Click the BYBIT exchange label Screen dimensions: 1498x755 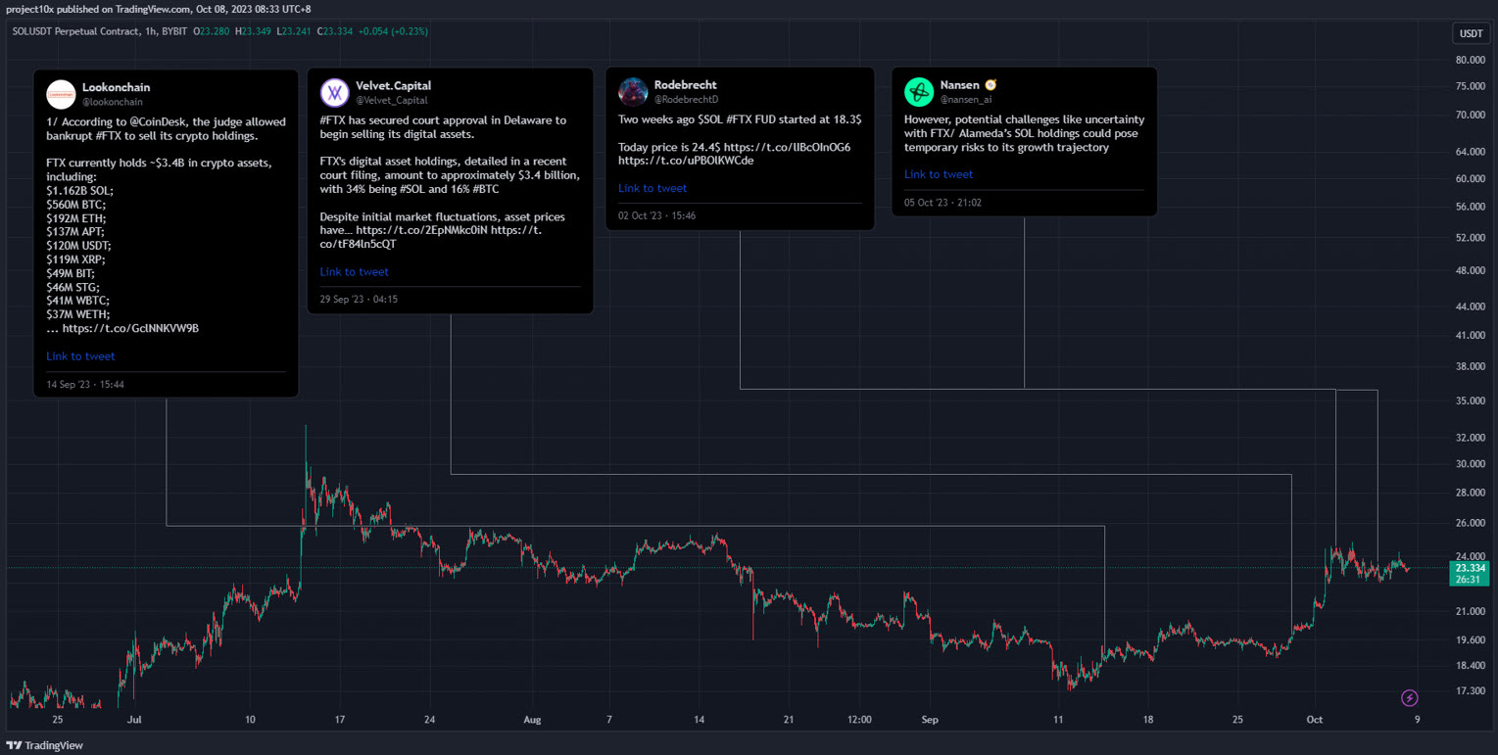point(175,31)
